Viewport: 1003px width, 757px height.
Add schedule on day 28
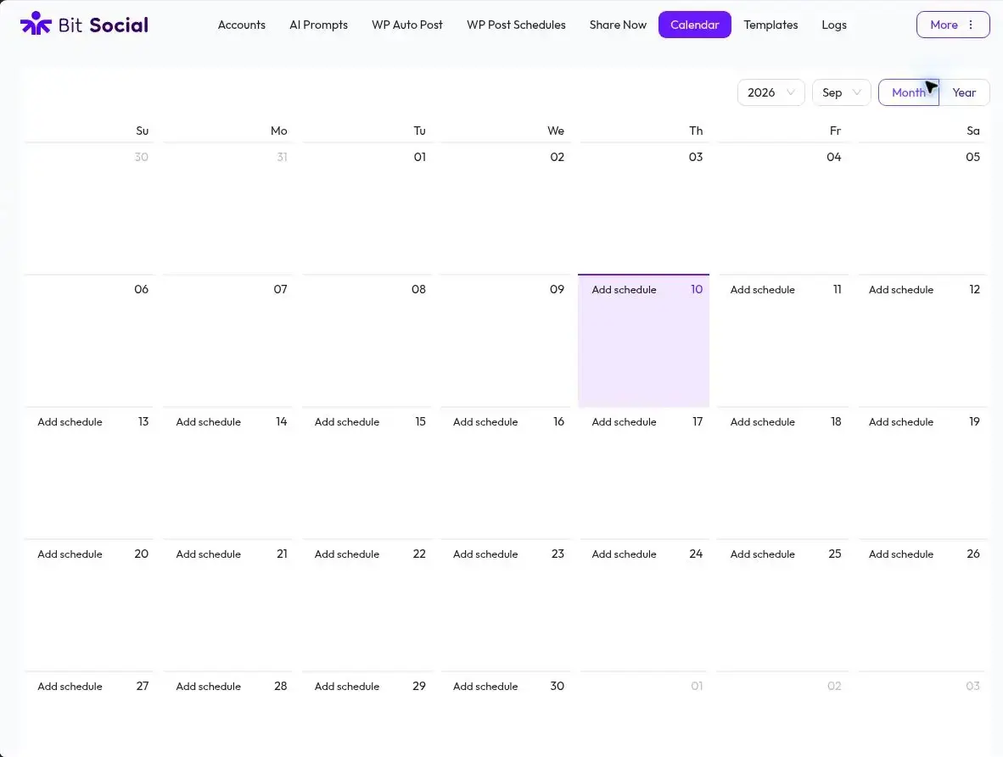(x=209, y=686)
